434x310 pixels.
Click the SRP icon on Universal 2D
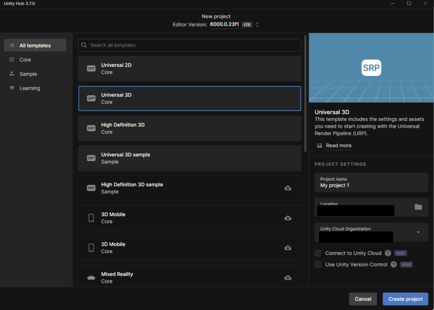tap(91, 69)
